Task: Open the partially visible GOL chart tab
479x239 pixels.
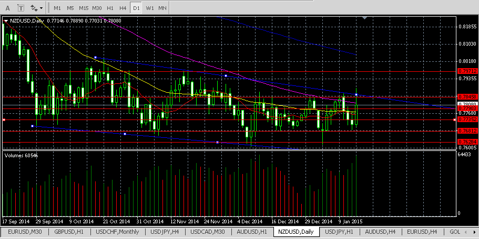Action: point(455,232)
